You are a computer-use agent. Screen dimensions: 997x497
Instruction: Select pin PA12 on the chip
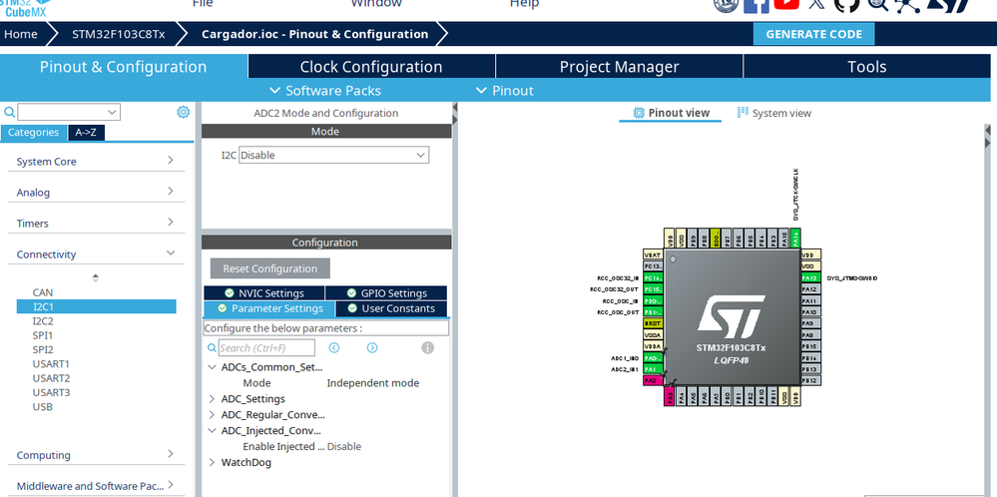[x=811, y=289]
